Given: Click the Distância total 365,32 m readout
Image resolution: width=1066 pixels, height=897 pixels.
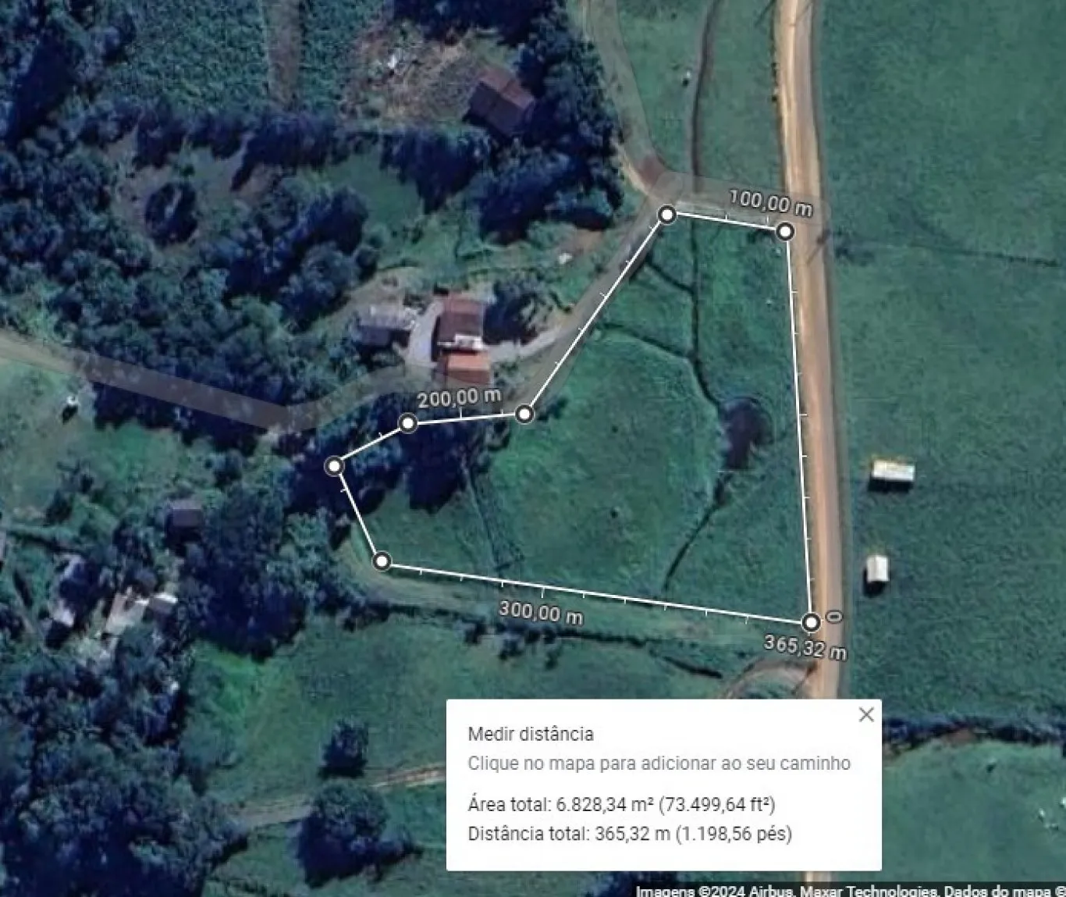Looking at the screenshot, I should [x=630, y=834].
